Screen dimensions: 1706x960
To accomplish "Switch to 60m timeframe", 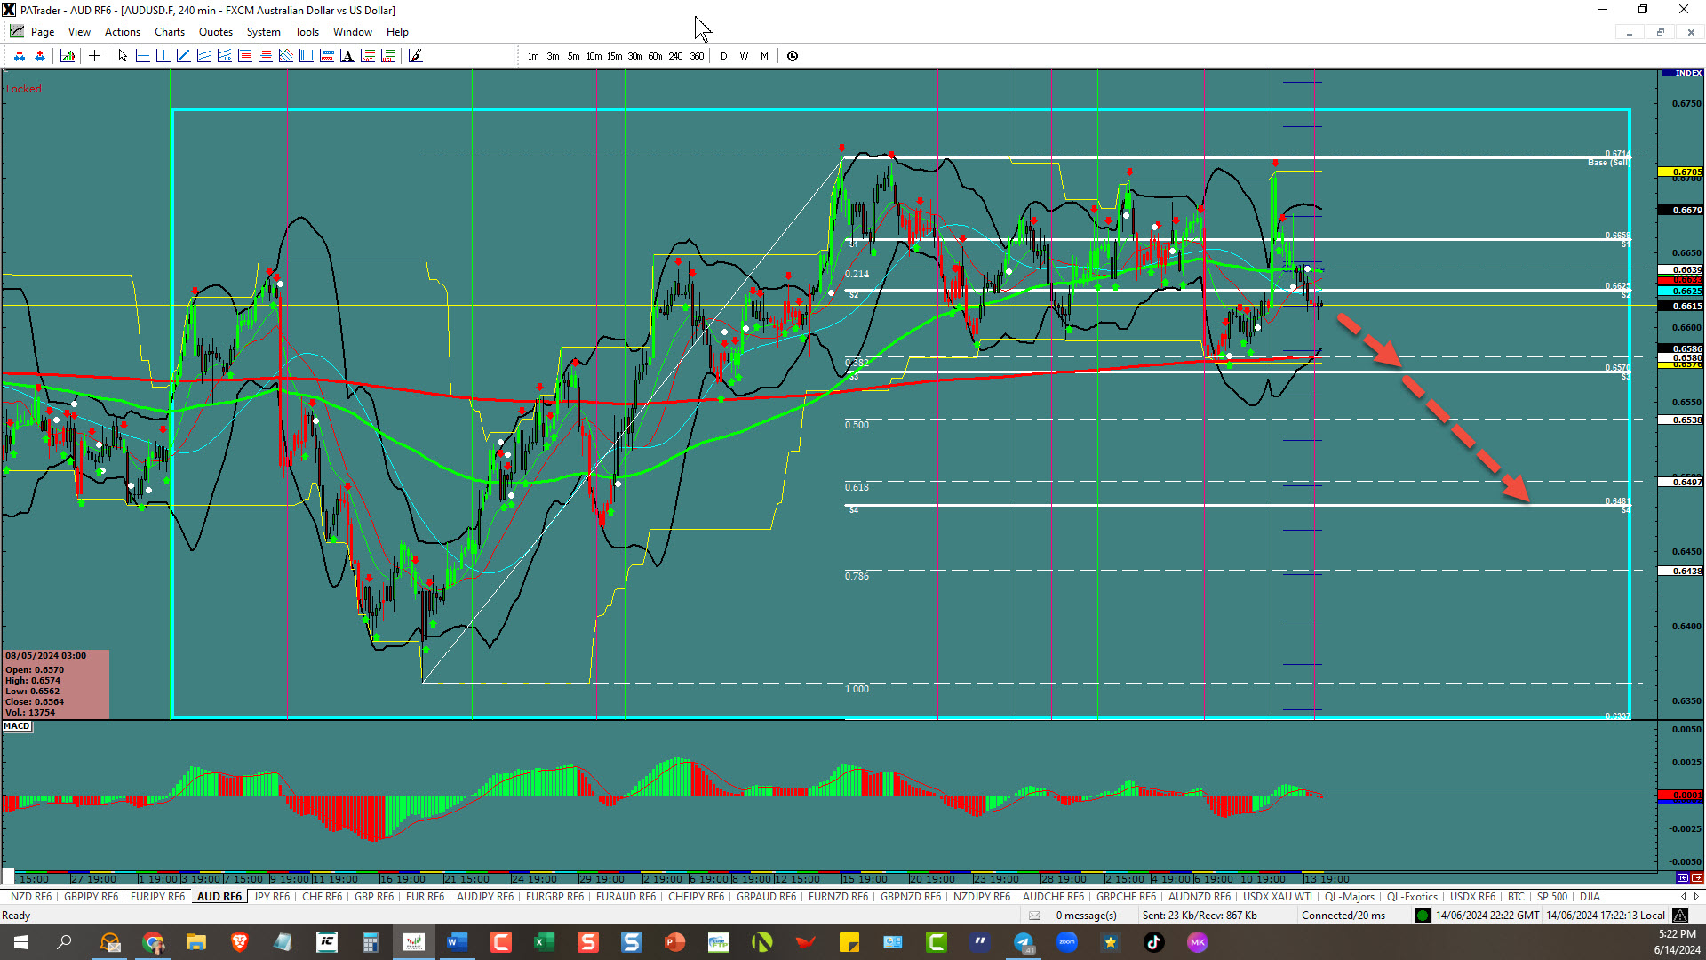I will [x=655, y=56].
